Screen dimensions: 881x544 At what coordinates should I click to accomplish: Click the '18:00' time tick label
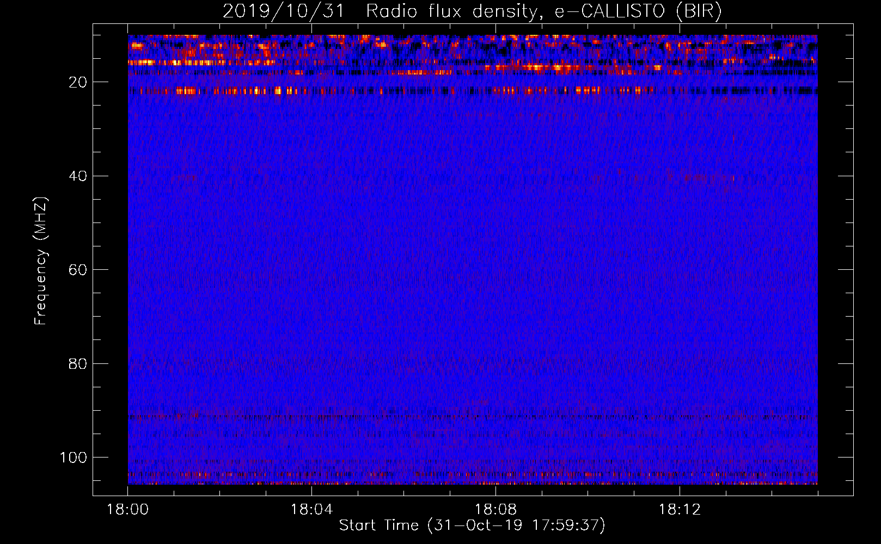[x=128, y=510]
